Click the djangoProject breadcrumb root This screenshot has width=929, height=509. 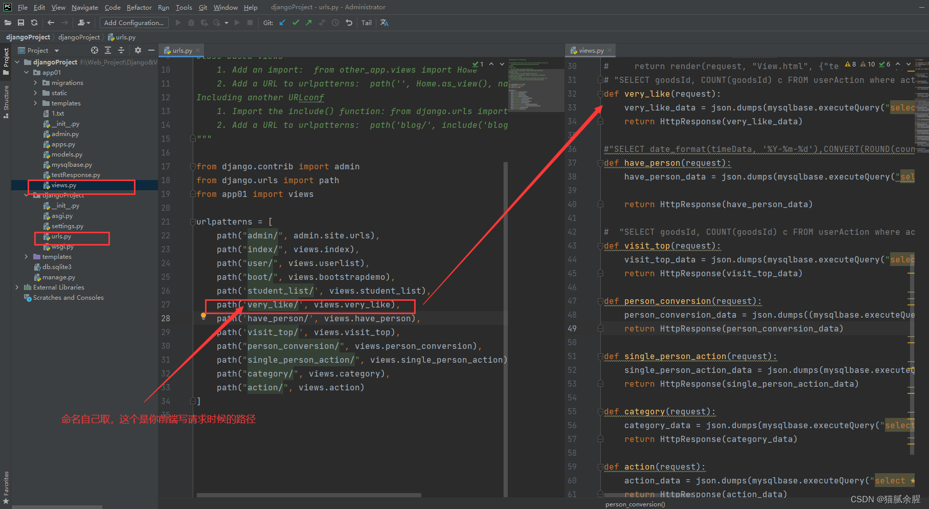point(28,37)
